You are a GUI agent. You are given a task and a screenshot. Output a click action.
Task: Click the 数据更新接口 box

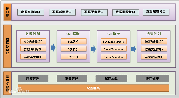pos(94,13)
